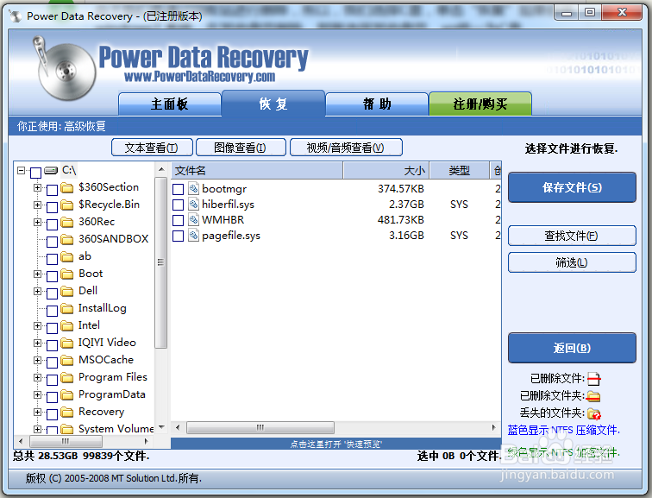Viewport: 652px width, 498px height.
Task: Open the 文本查看(T) viewer
Action: pyautogui.click(x=152, y=148)
